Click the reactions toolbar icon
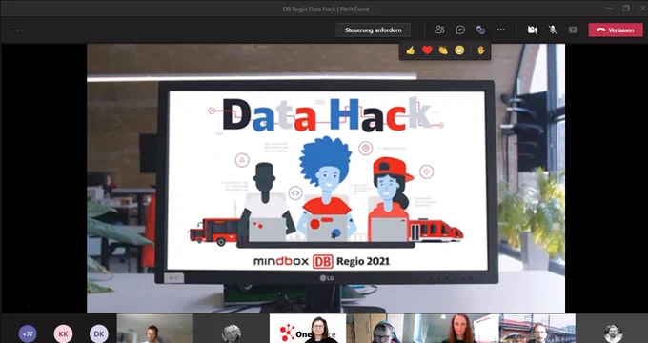 (x=480, y=30)
